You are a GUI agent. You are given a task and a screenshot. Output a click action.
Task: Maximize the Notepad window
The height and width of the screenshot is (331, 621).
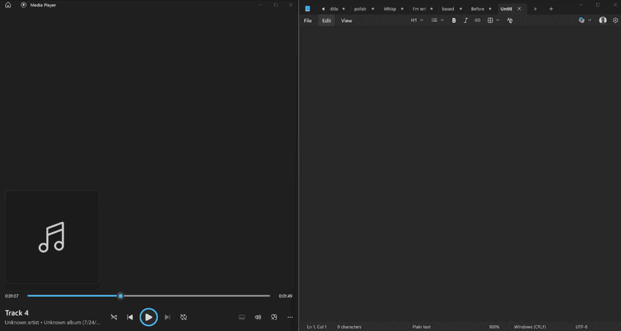click(597, 4)
